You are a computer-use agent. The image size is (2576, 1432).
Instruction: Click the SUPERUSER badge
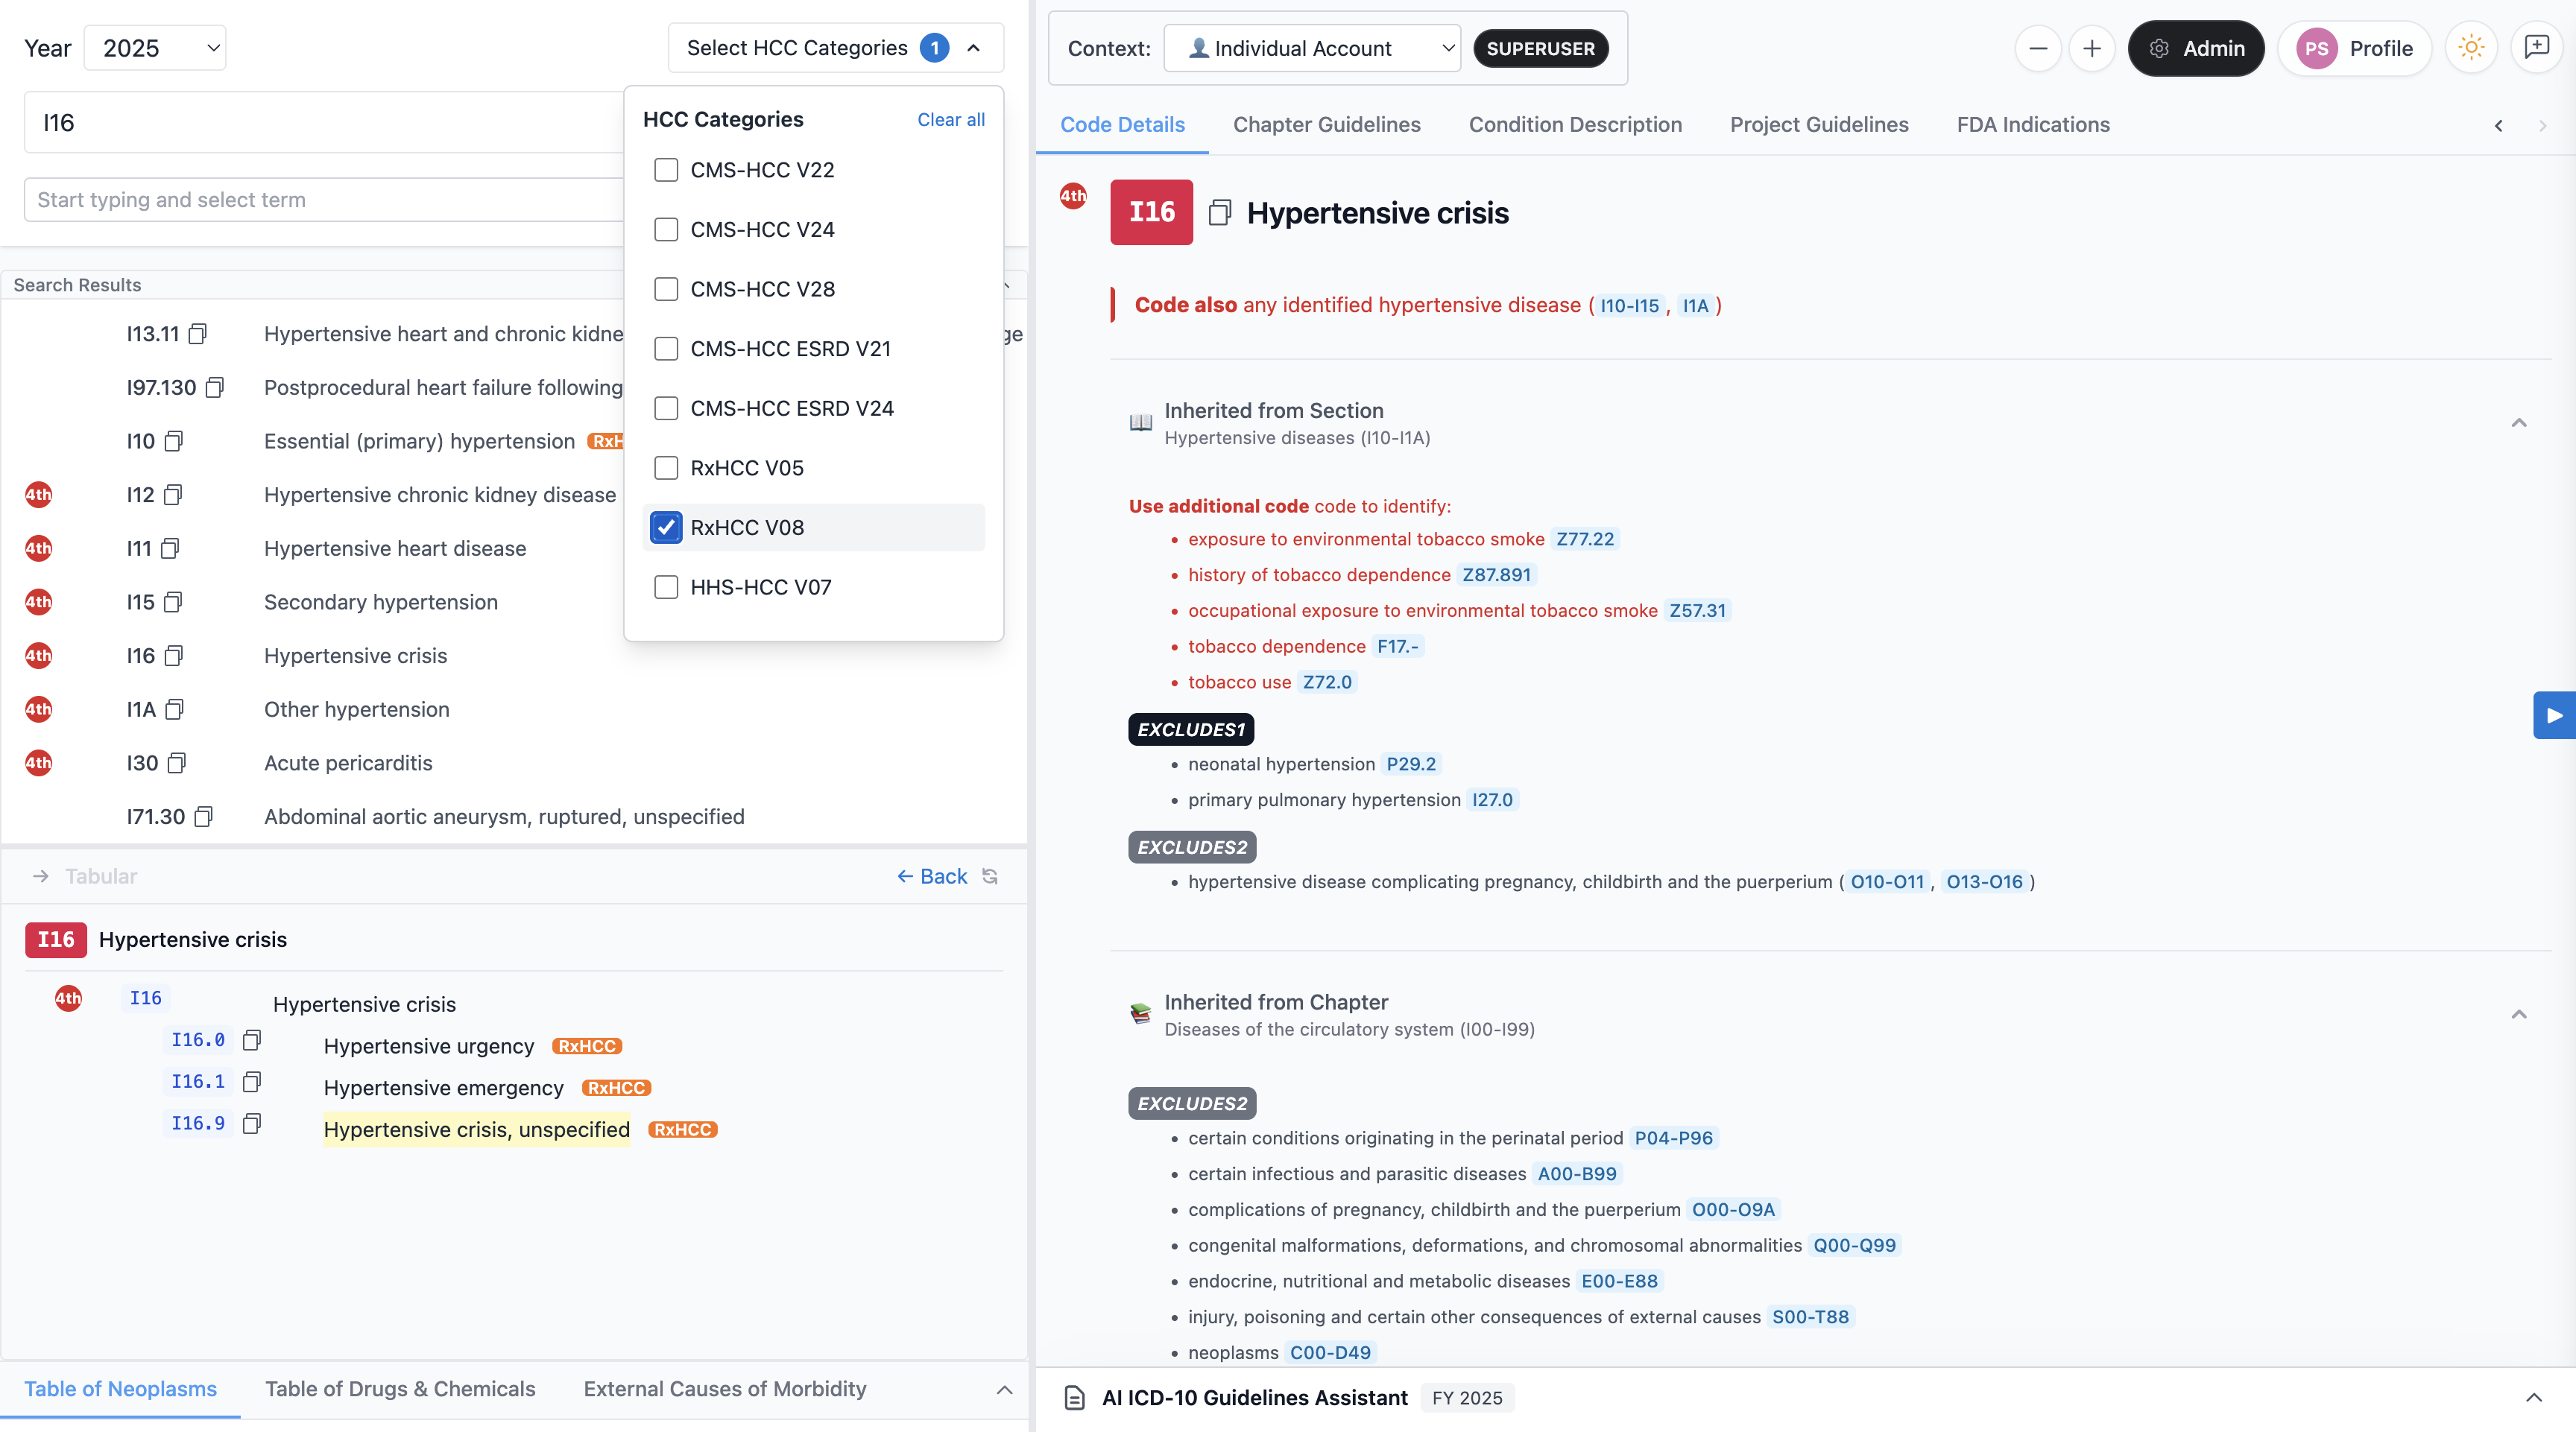pos(1540,48)
